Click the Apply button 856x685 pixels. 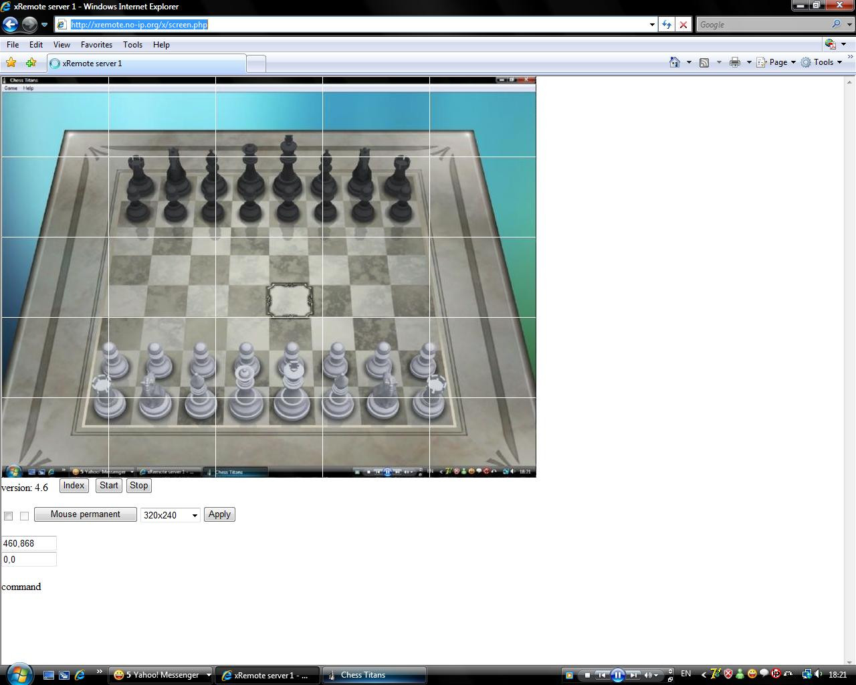(219, 514)
